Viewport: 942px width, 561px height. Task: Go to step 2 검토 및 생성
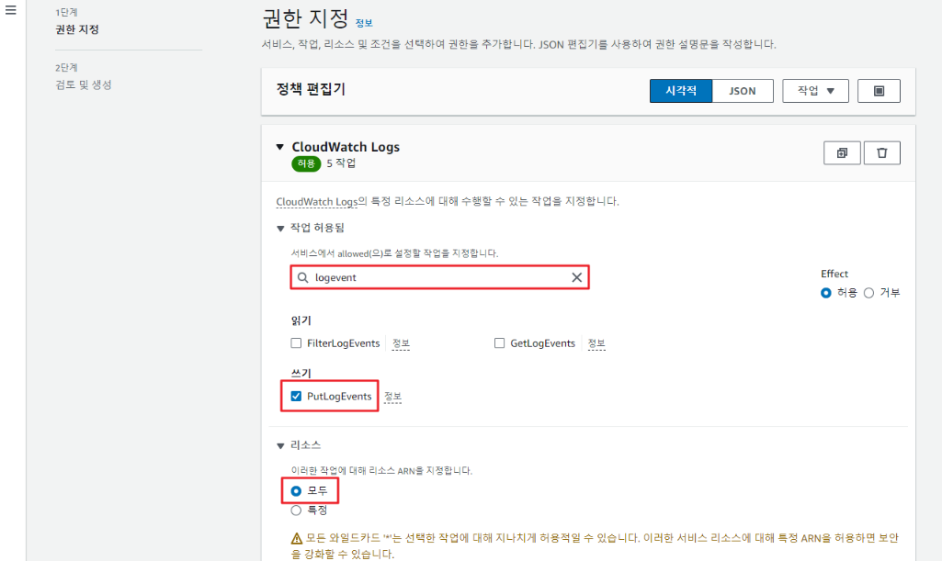pos(84,84)
